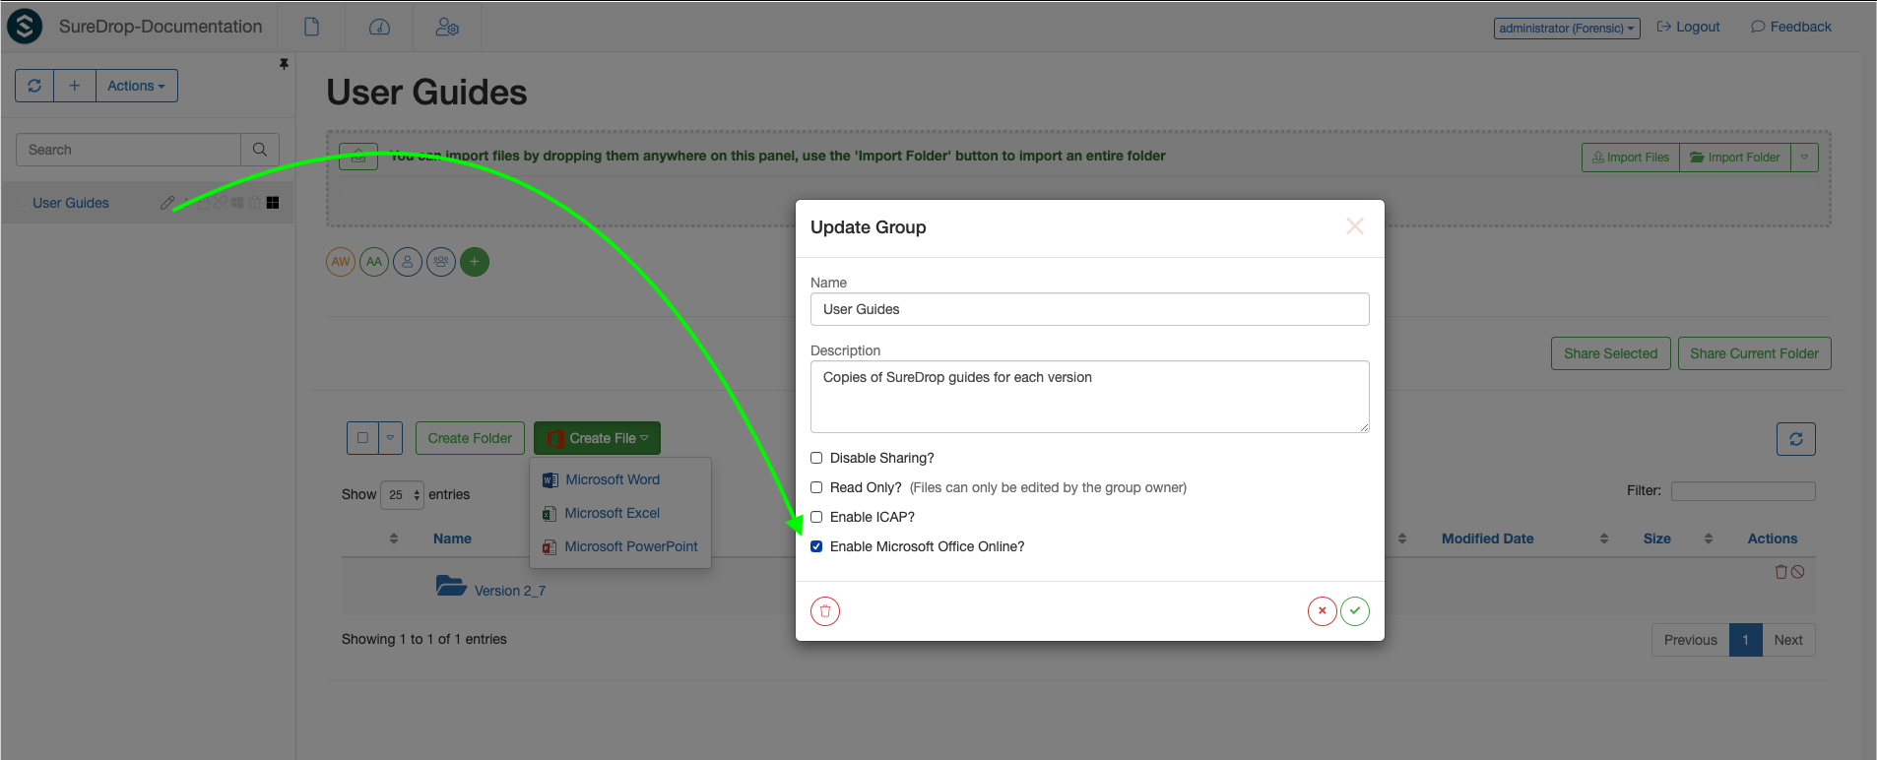The height and width of the screenshot is (760, 1877).
Task: Click the single user circle icon
Action: (408, 262)
